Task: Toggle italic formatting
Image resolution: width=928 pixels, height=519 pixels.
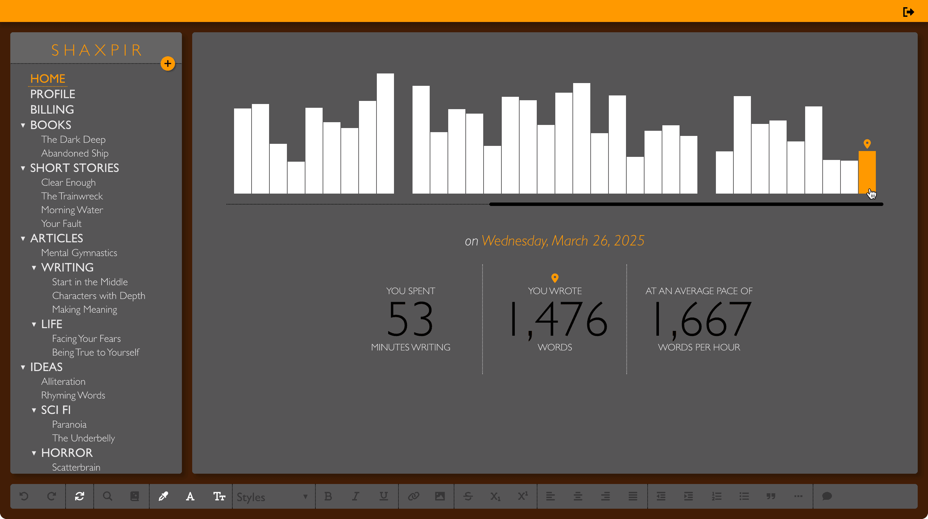Action: pyautogui.click(x=355, y=496)
